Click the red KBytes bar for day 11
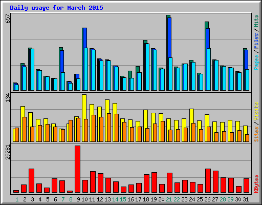The height and width of the screenshot is (205, 262). click(93, 182)
